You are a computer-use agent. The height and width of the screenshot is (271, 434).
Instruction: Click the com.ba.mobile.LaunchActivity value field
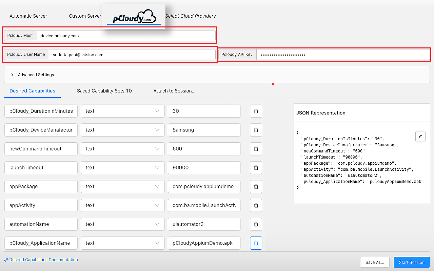[x=204, y=205]
